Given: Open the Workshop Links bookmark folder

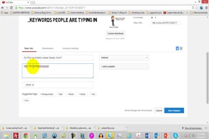Looking at the screenshot, I should 137,13.
